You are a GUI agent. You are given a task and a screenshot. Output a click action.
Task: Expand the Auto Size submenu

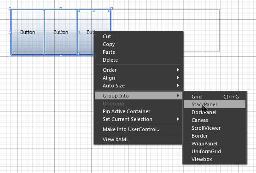pos(138,86)
